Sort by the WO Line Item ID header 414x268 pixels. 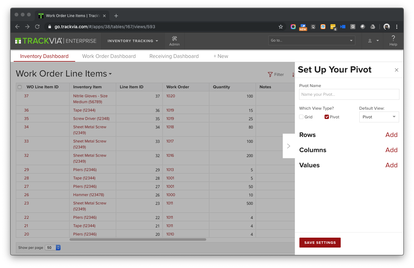click(x=43, y=87)
